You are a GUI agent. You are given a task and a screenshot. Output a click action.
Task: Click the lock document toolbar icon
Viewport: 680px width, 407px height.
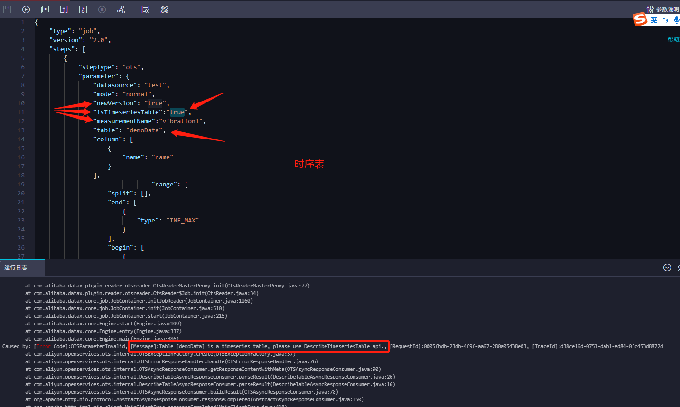click(83, 9)
